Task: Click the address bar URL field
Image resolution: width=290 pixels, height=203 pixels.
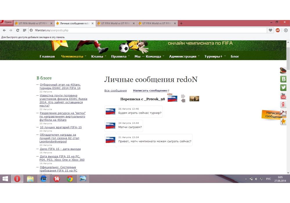Action: click(145, 30)
